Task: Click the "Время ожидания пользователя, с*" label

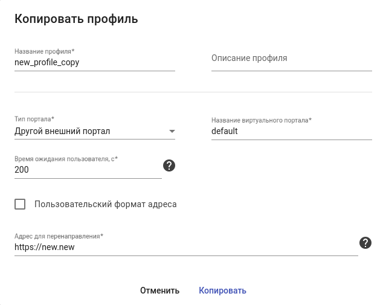Action: (66, 159)
